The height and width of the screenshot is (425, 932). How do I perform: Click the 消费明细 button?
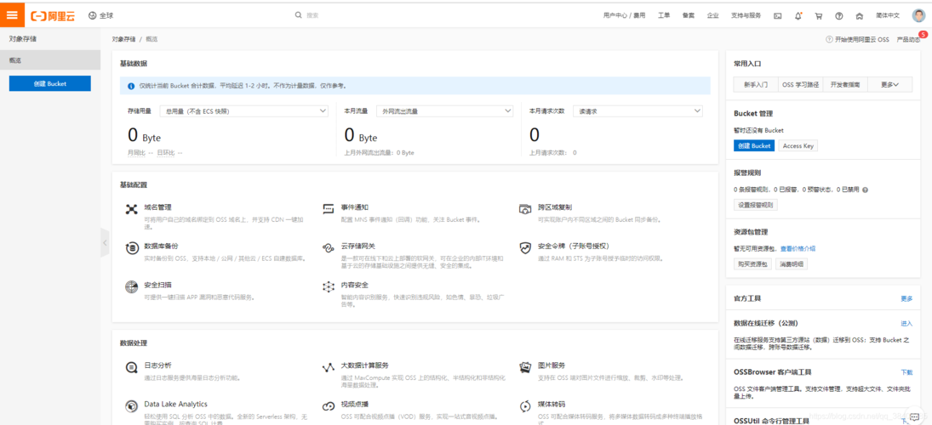[791, 264]
